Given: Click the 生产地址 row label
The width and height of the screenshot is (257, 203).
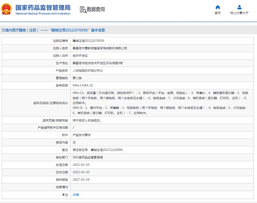Looking at the screenshot, I should 62,63.
